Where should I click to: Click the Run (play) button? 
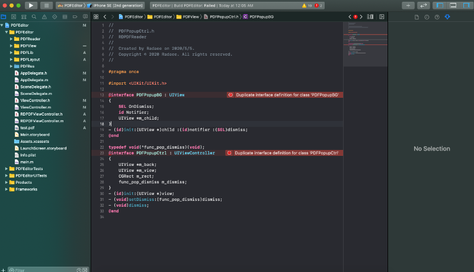point(31,5)
